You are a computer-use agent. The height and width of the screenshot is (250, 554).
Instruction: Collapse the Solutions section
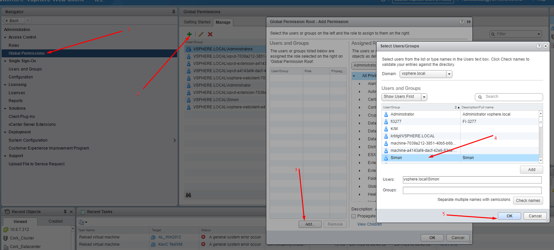[x=5, y=109]
